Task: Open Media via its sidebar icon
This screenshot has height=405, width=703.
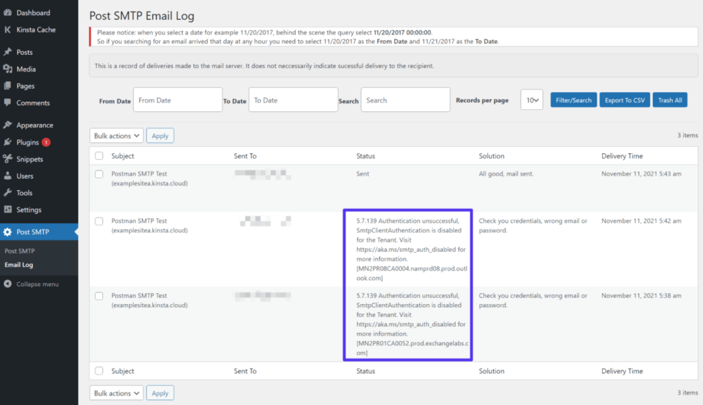Action: (8, 69)
